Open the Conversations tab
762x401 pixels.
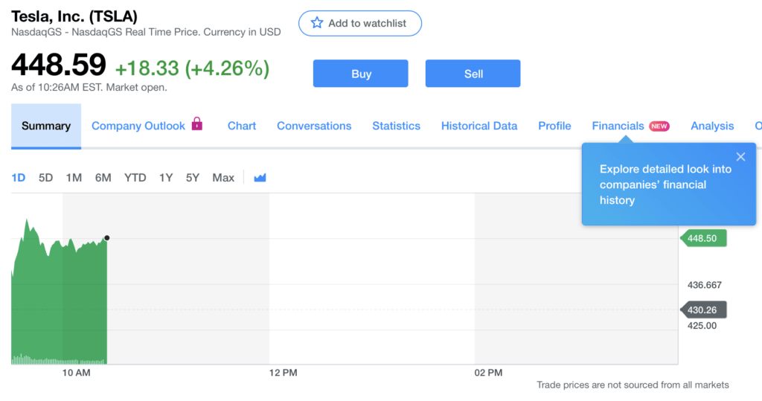[314, 126]
